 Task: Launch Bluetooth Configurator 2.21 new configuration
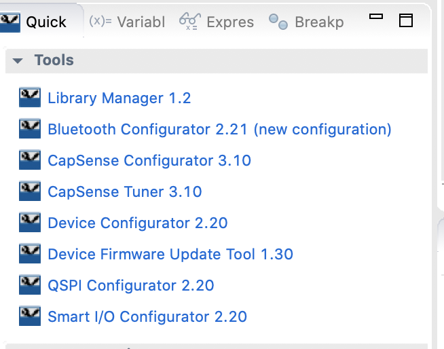coord(219,129)
